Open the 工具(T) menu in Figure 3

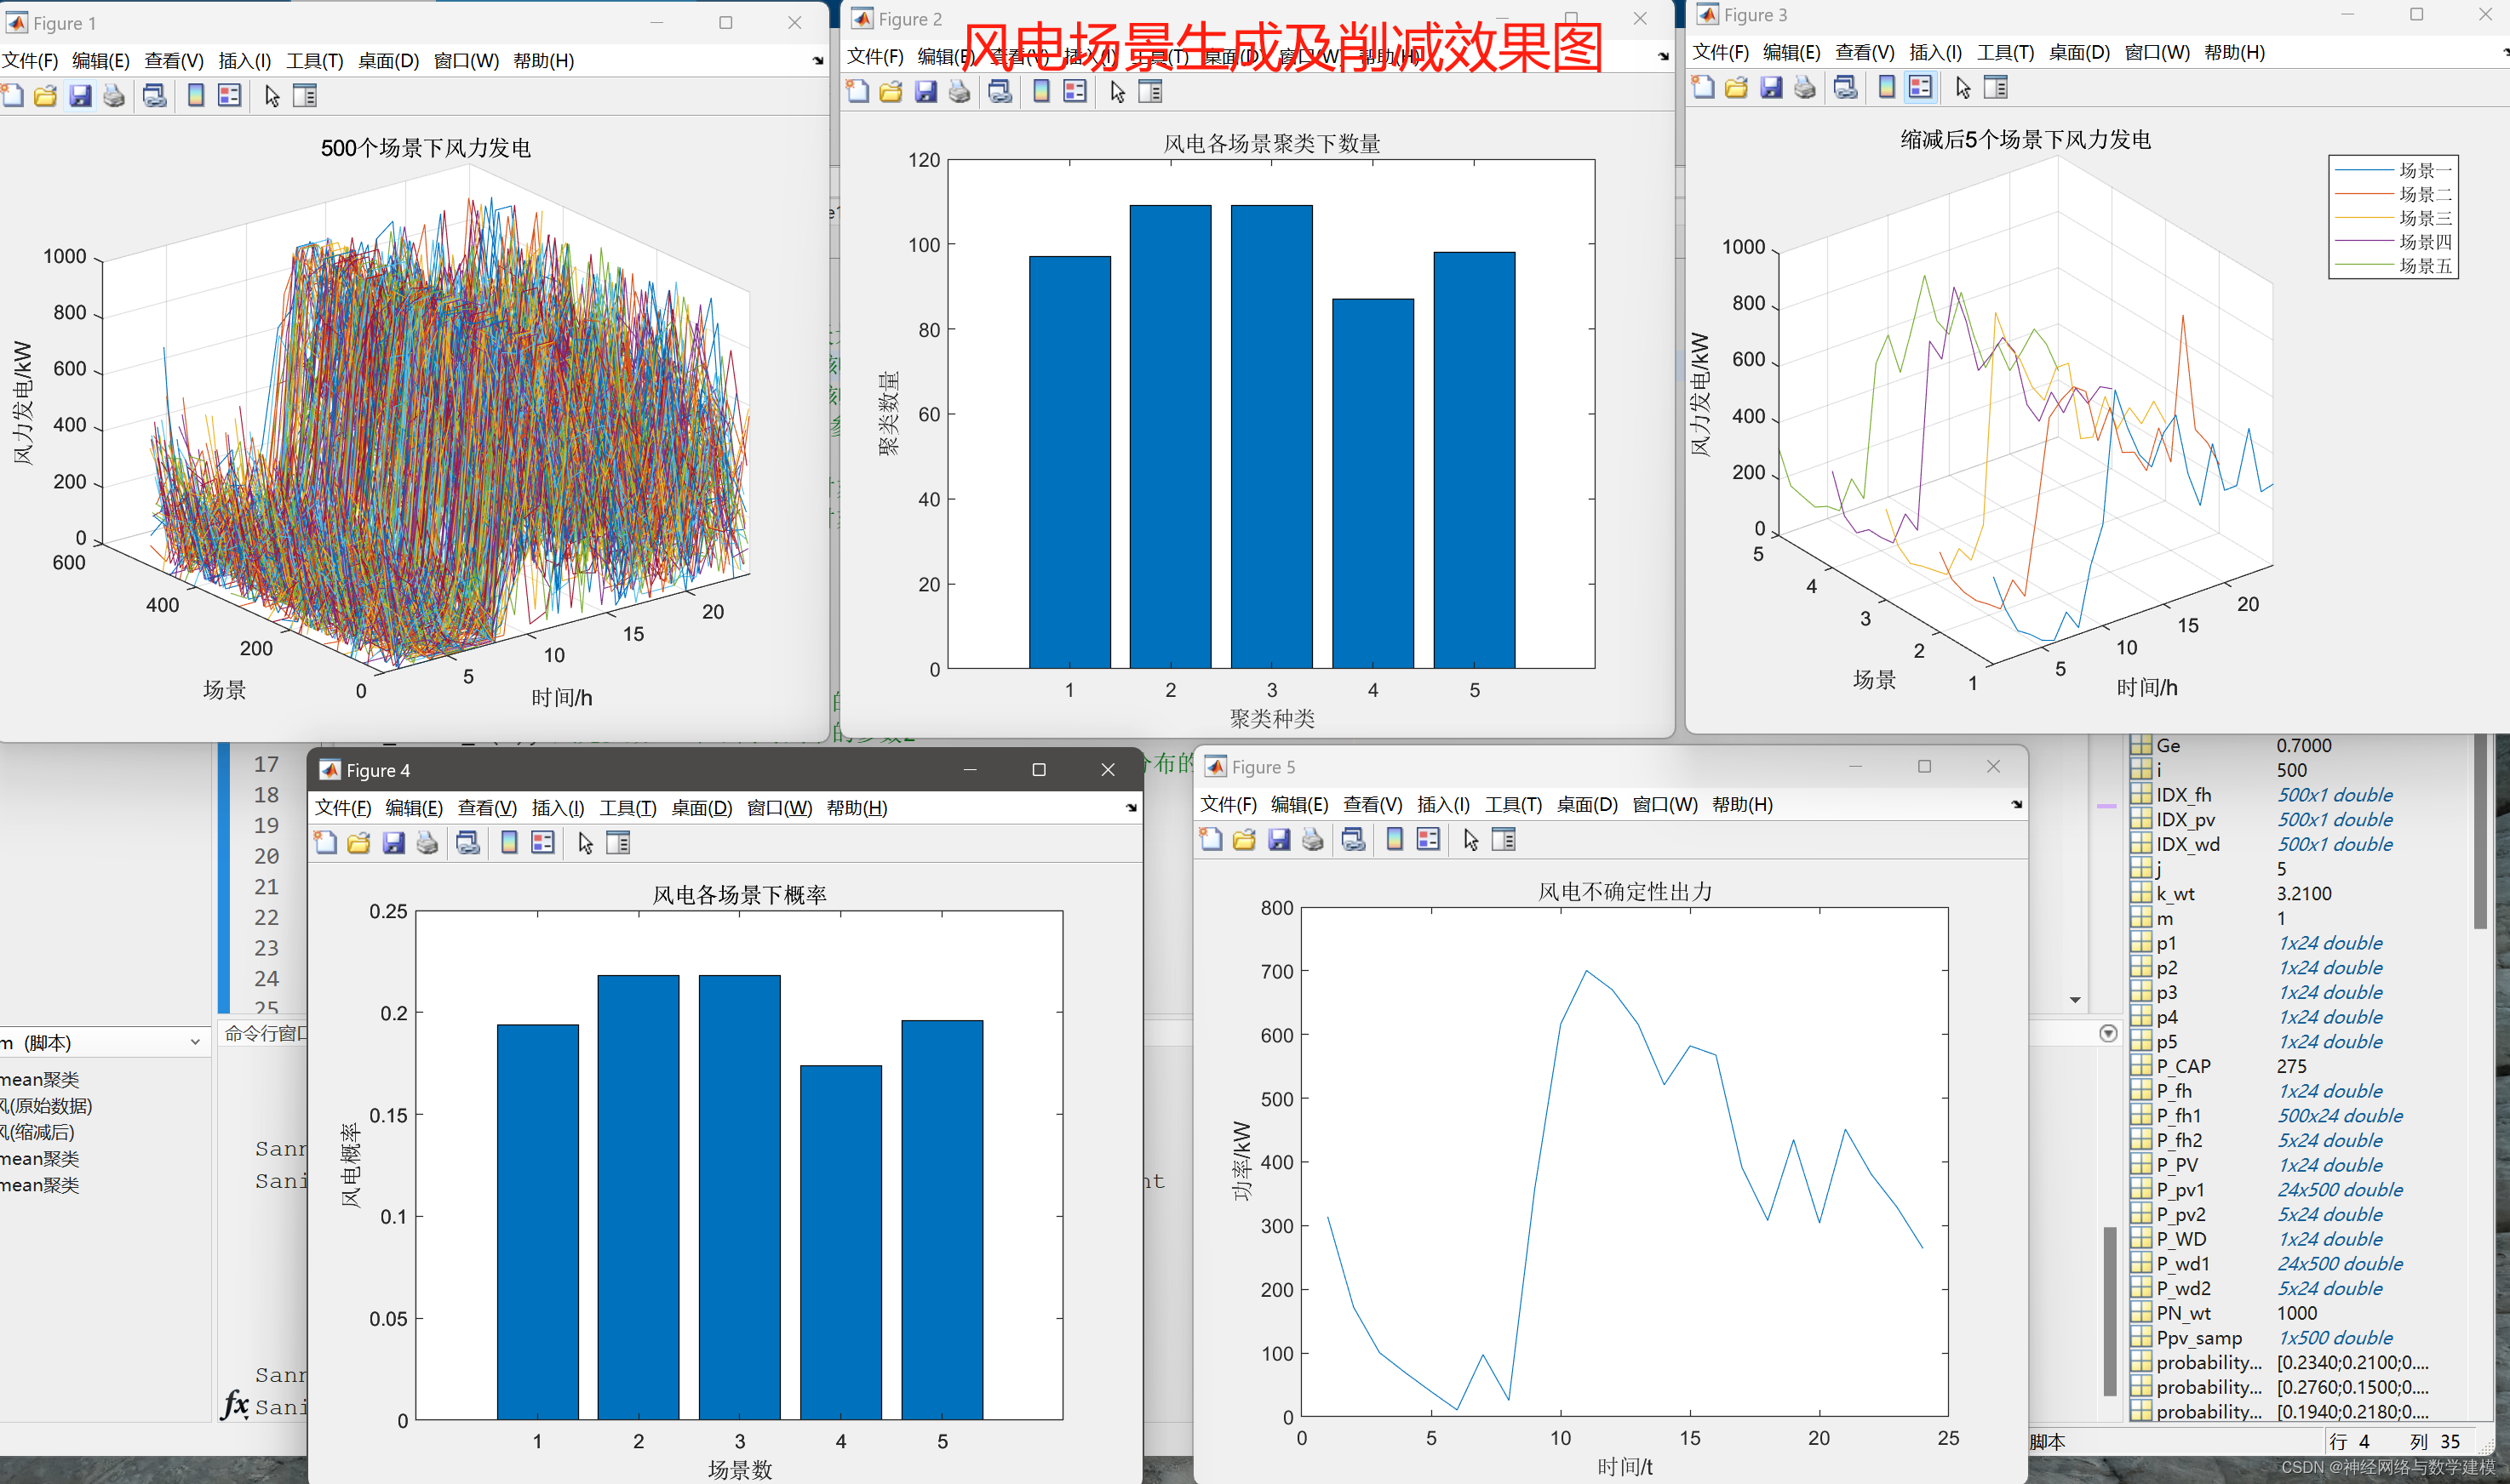pyautogui.click(x=2005, y=52)
